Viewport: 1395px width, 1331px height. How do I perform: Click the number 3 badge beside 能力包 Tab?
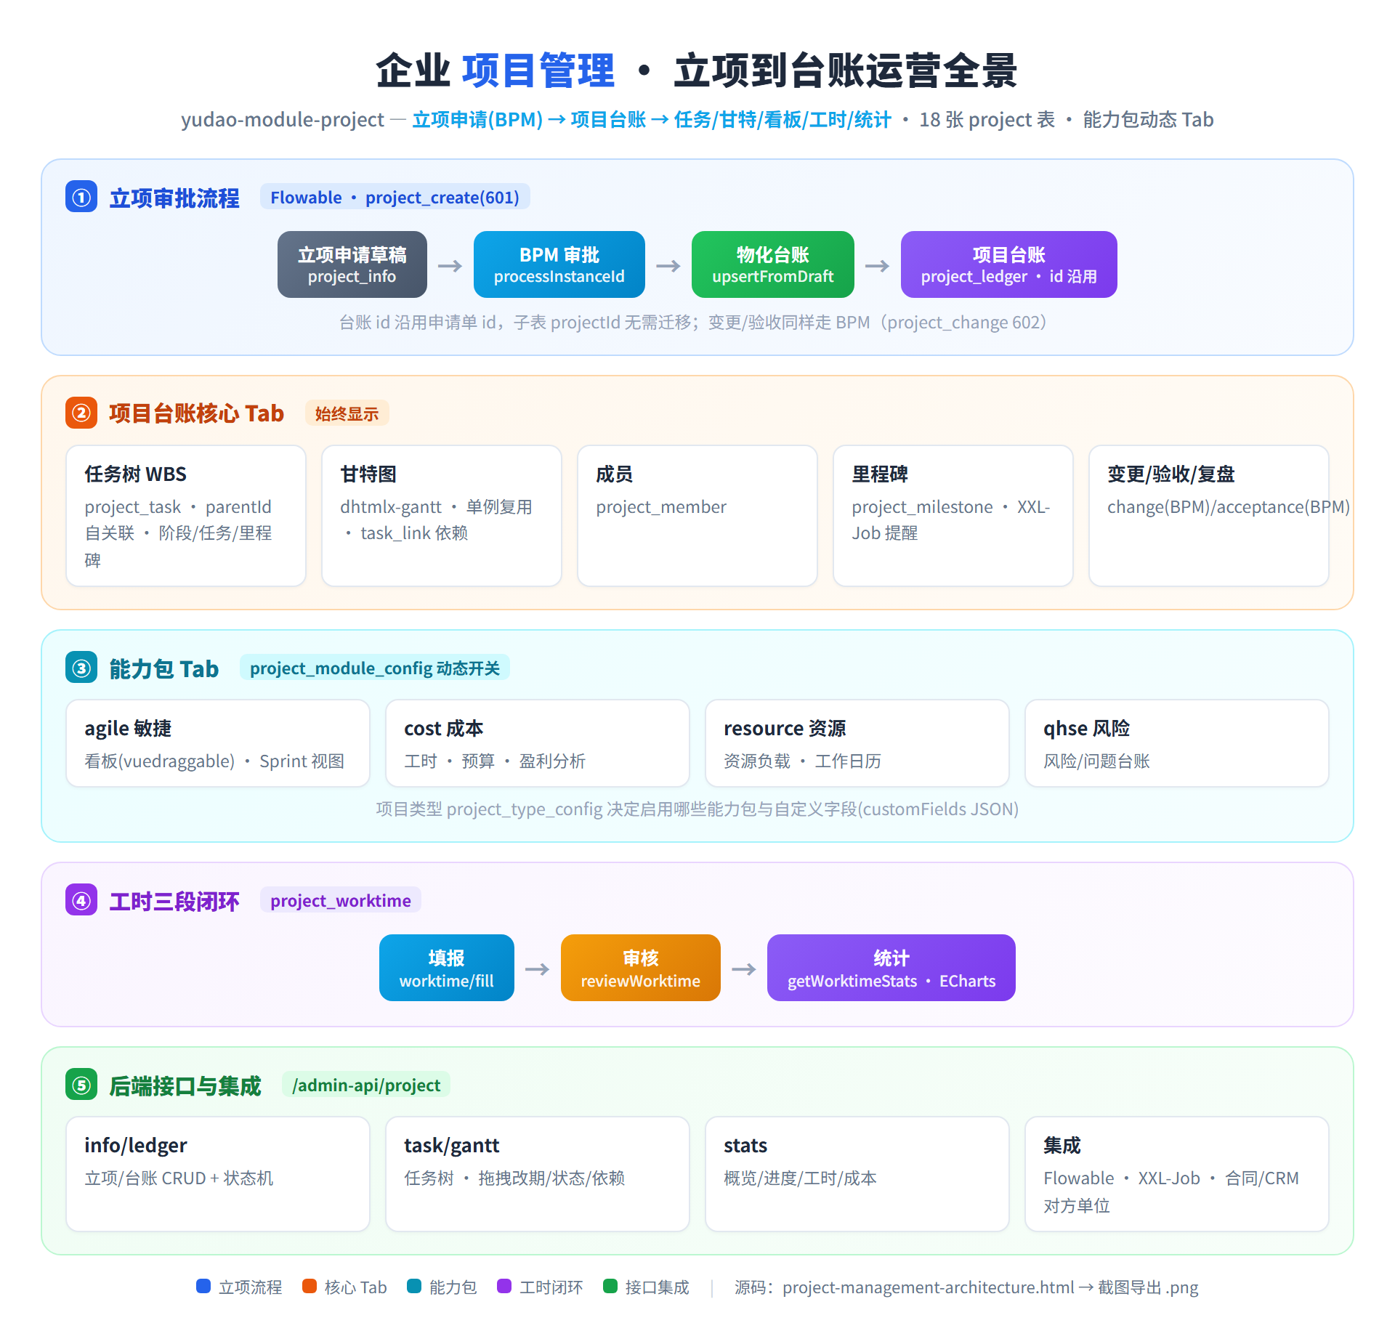tap(81, 668)
